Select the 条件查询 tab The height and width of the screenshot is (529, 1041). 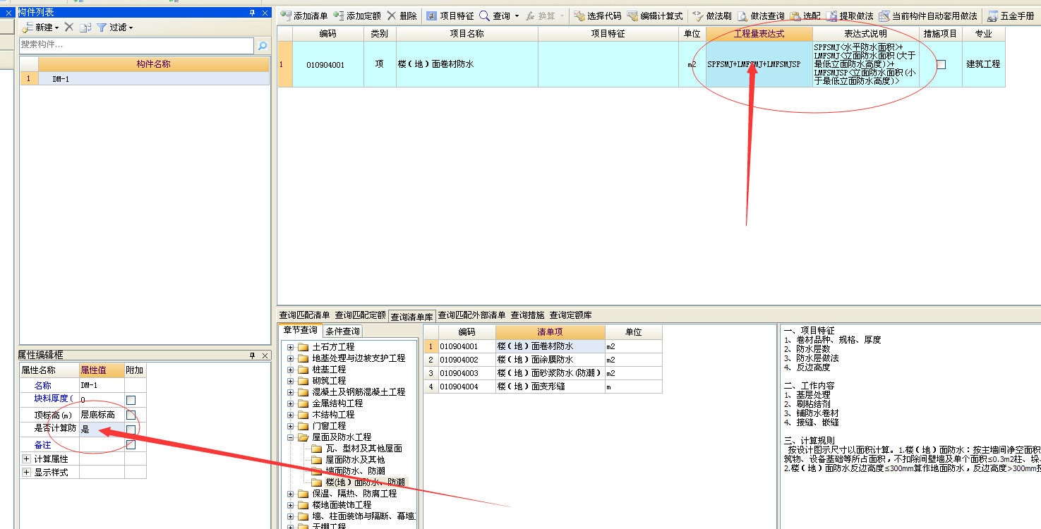(x=342, y=331)
